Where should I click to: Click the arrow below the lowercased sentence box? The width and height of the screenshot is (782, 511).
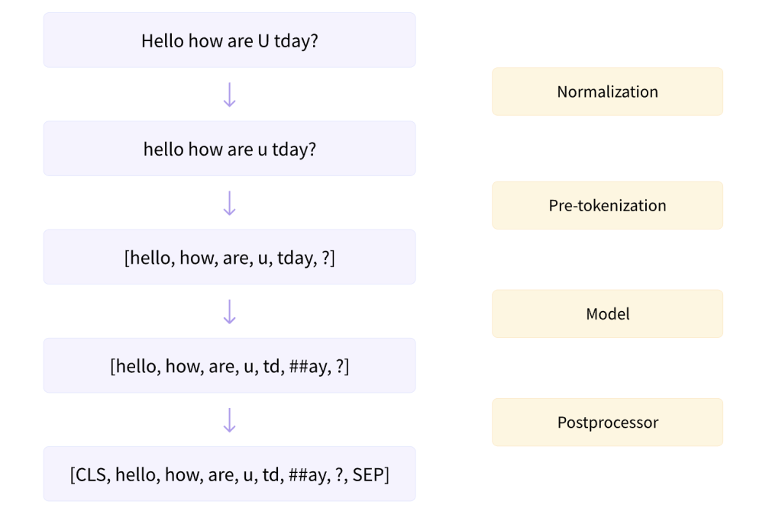click(x=229, y=203)
